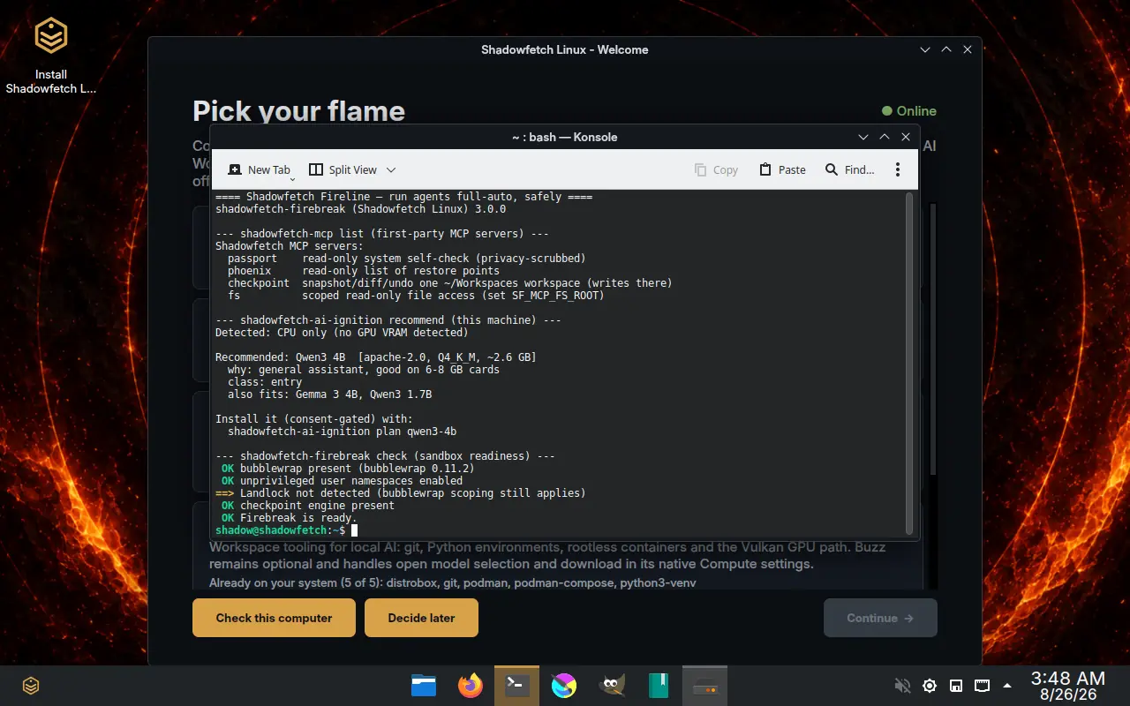Open the Install Shadowfetch Linux desktop icon
Viewport: 1130px width, 706px height.
[51, 56]
